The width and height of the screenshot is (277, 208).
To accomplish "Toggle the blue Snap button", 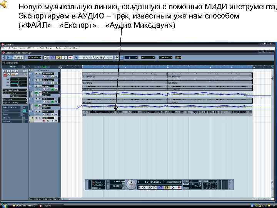I will point(122,57).
